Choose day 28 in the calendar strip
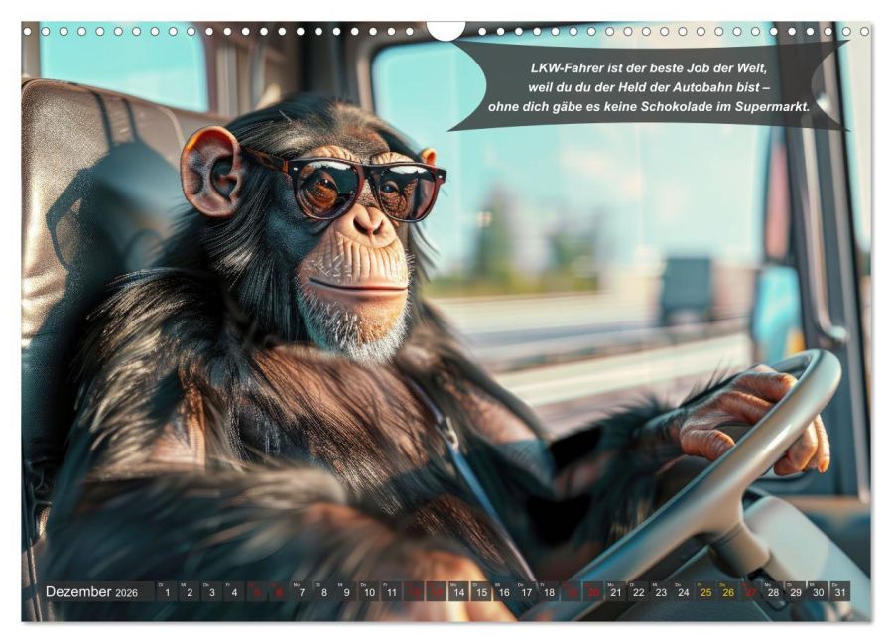This screenshot has height=643, width=892. coord(773,591)
